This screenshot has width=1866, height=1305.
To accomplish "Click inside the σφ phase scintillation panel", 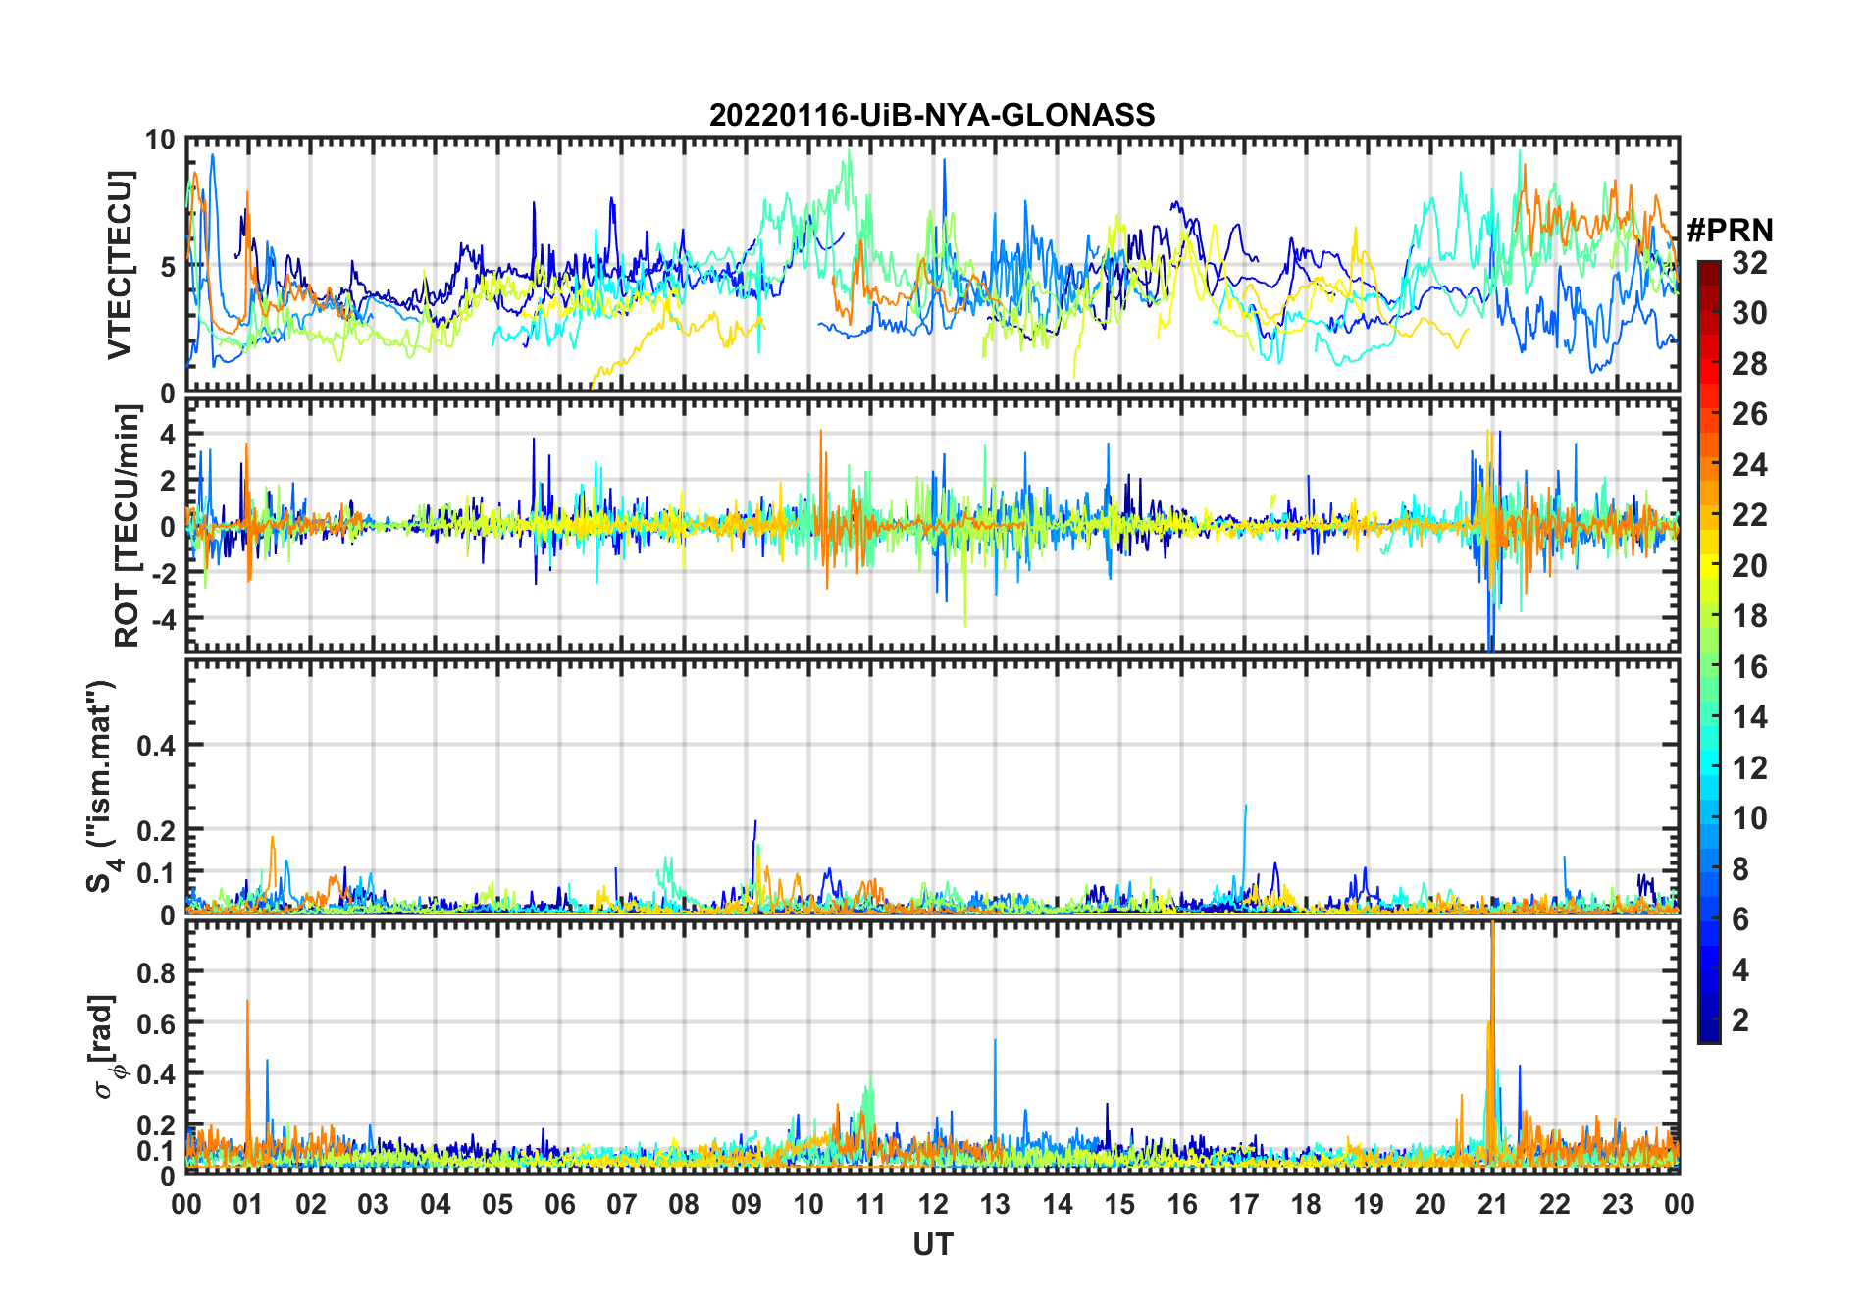I will [933, 1046].
